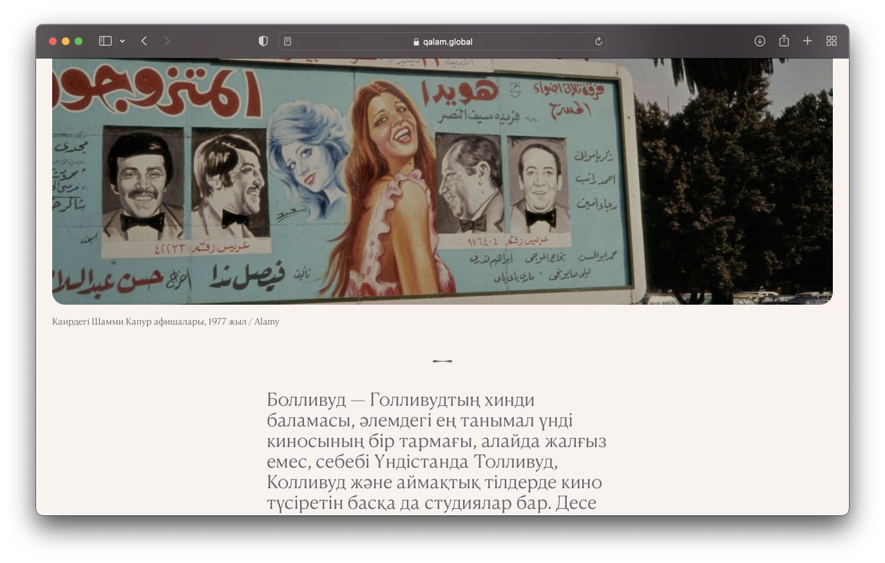Go forward to the next page
885x563 pixels.
point(167,41)
